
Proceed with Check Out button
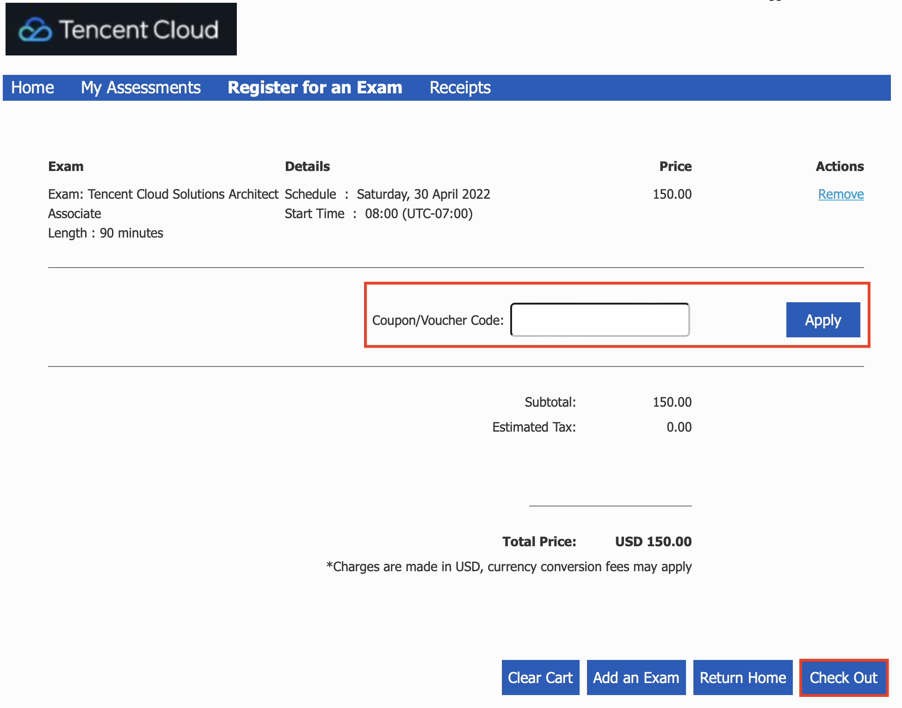click(x=843, y=677)
